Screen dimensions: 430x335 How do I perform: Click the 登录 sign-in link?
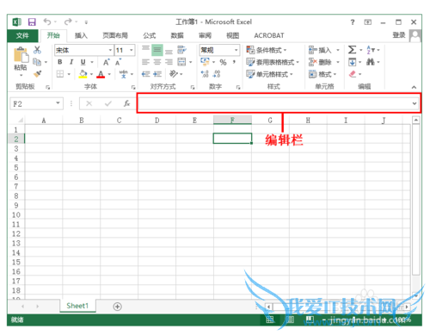point(399,35)
